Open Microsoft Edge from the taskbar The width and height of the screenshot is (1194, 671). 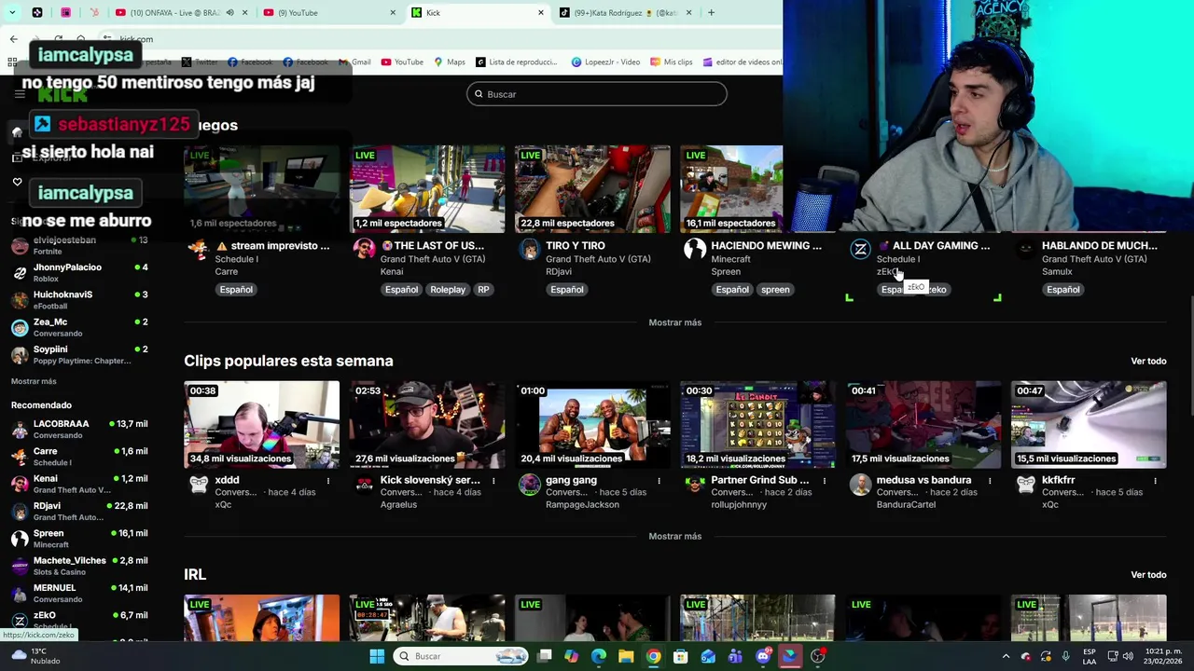(x=598, y=656)
